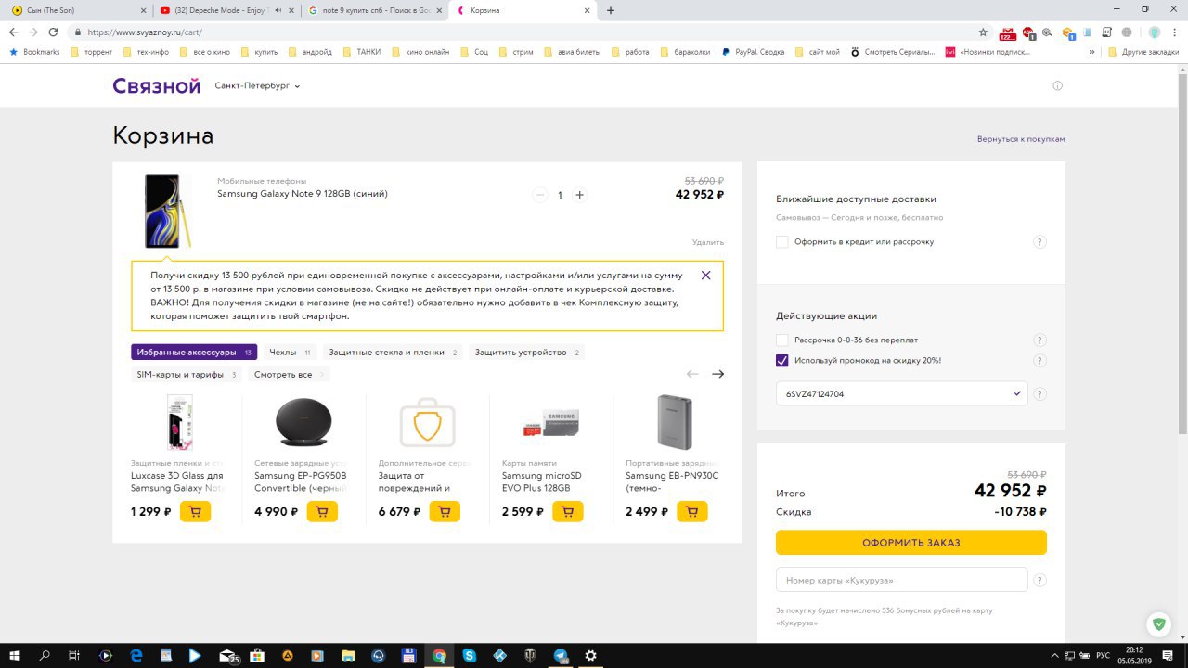Switch to Depeche Mode YouTube tab
The height and width of the screenshot is (668, 1188).
click(226, 10)
